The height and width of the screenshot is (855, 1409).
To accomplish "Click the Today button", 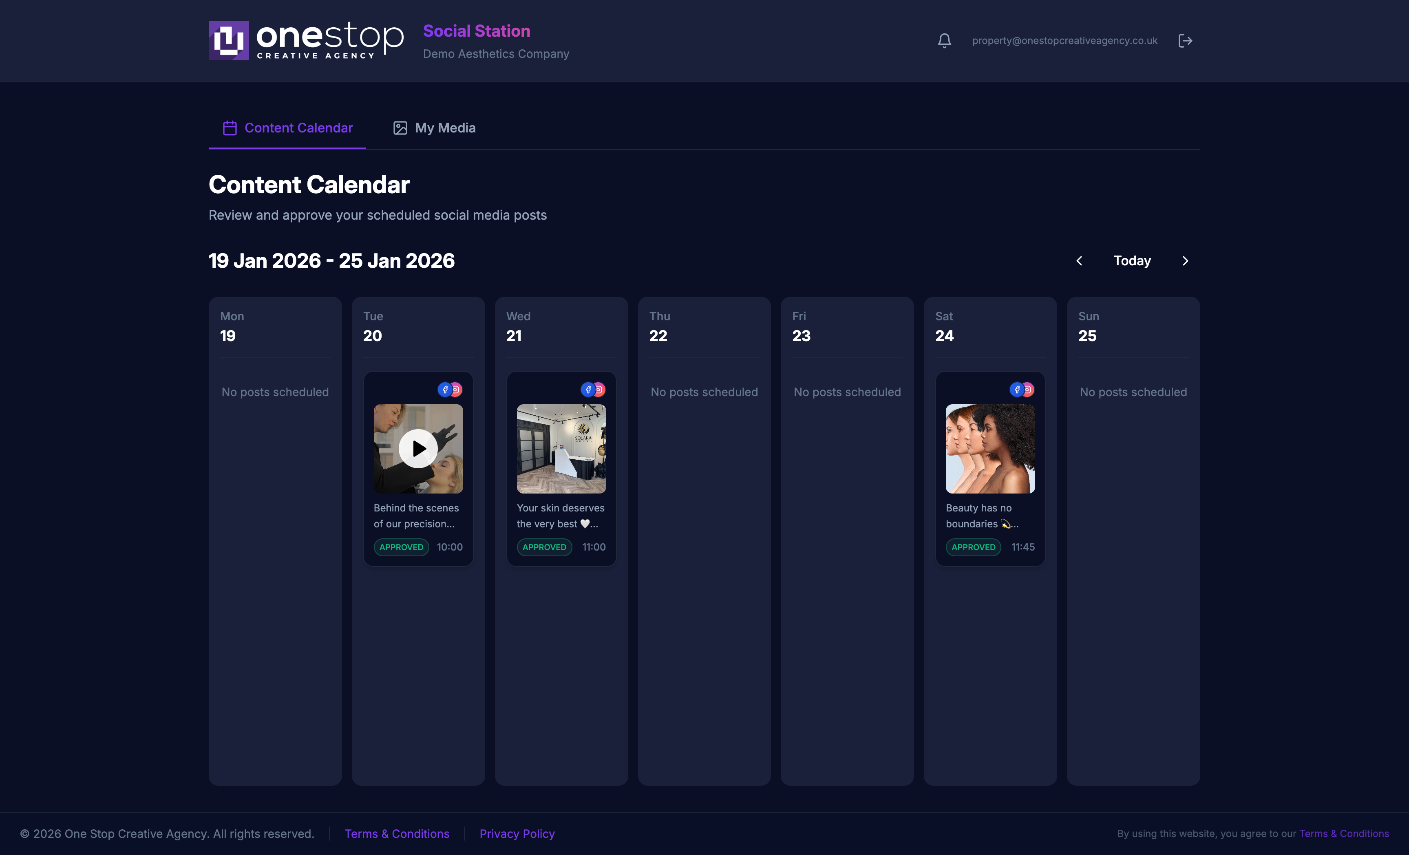I will coord(1132,260).
